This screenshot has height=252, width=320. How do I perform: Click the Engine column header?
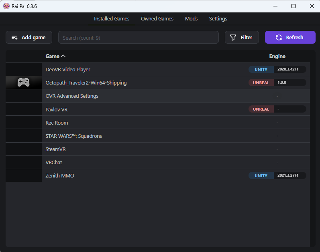pyautogui.click(x=277, y=56)
